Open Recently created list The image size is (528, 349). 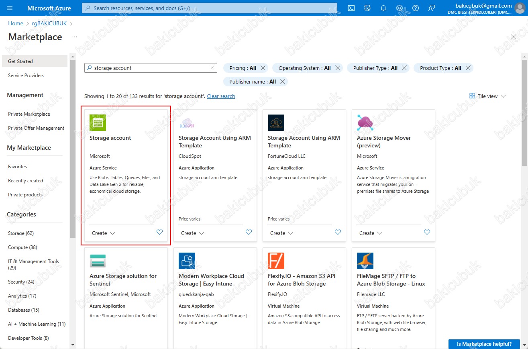click(25, 181)
